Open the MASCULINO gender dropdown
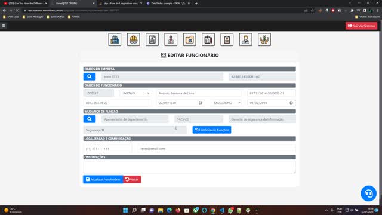Viewport: 382px width, 215px height. 226,103
